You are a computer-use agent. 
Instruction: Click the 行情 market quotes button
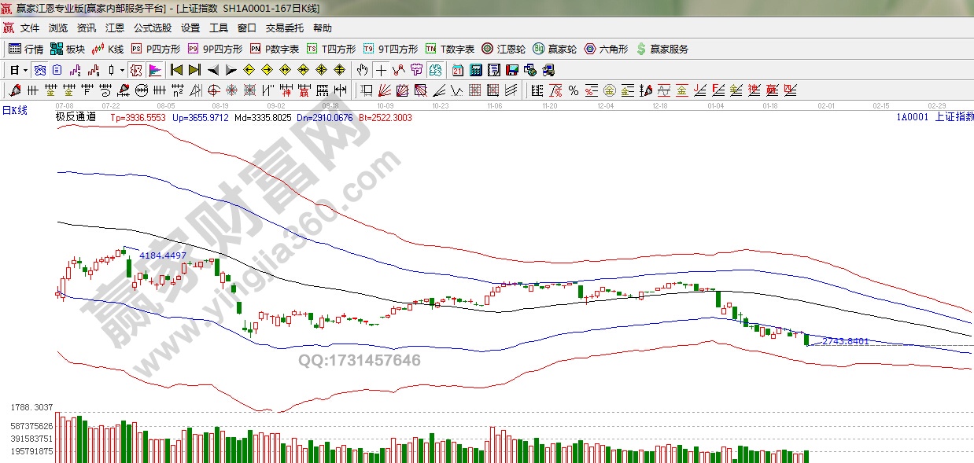tap(26, 49)
